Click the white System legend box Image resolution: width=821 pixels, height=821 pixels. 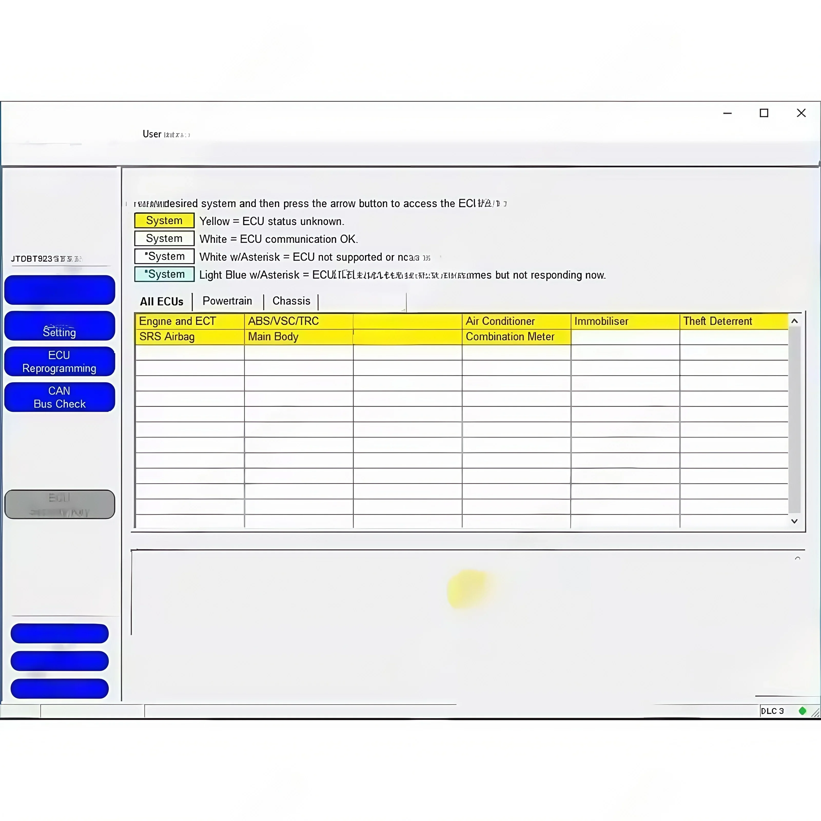click(x=164, y=238)
